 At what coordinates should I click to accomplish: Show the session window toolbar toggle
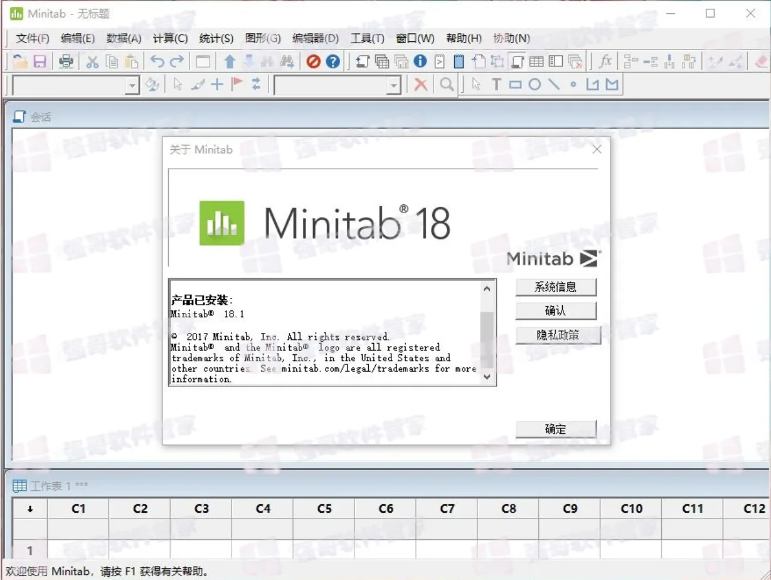518,61
